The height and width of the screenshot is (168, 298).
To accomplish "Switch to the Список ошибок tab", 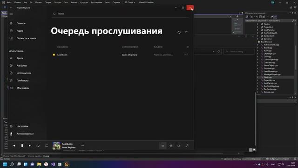I will point(34,156).
